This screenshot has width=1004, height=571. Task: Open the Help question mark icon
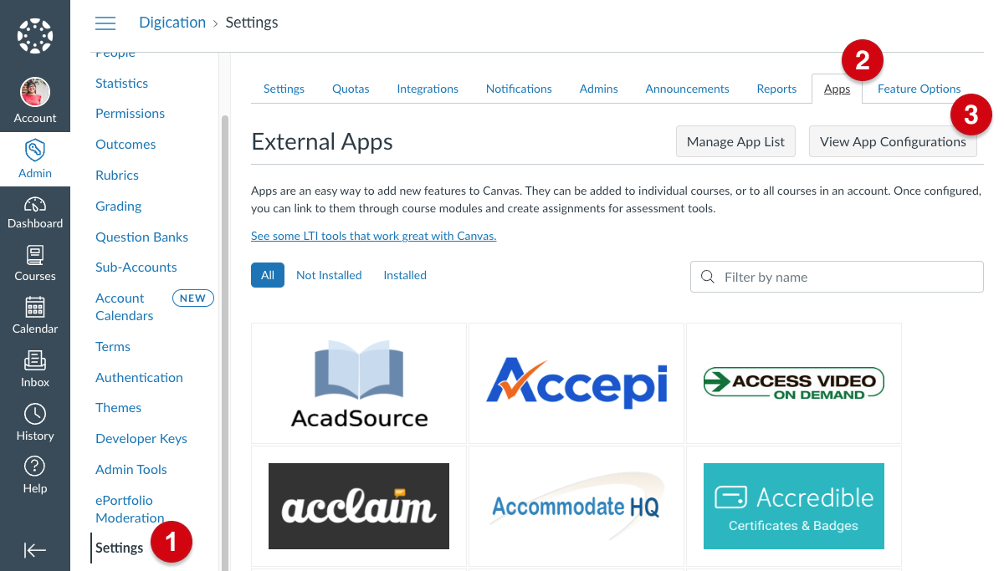(x=35, y=466)
